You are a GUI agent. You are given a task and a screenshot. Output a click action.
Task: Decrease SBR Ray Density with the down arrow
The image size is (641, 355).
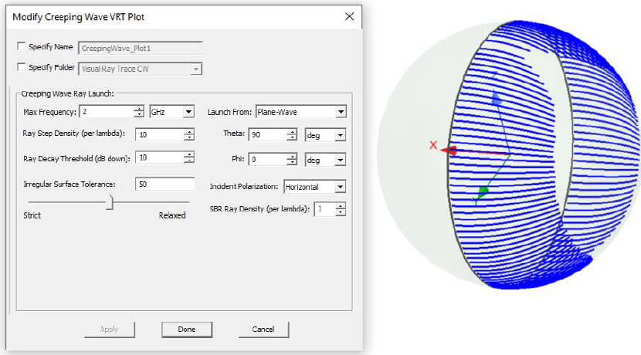click(341, 211)
